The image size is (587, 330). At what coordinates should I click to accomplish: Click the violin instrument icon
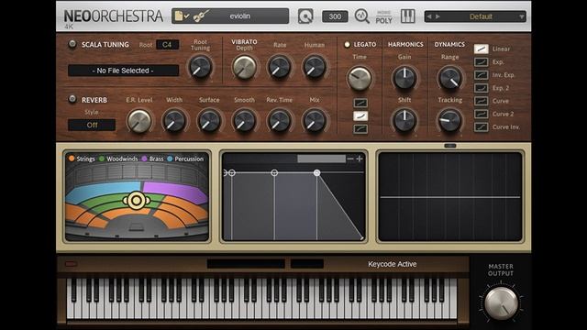point(202,16)
